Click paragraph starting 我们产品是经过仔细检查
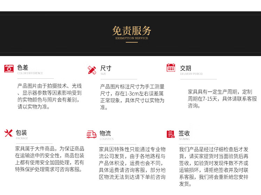This screenshot has height=195, width=261. tap(214, 166)
